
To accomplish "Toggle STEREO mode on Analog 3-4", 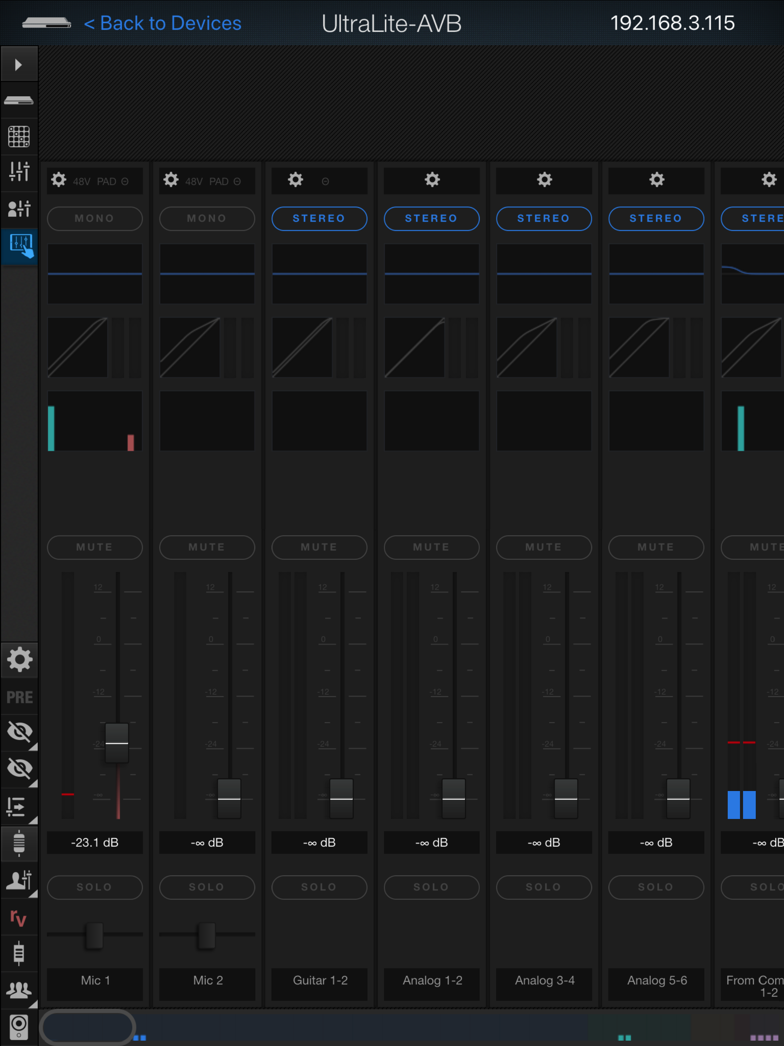I will click(544, 219).
